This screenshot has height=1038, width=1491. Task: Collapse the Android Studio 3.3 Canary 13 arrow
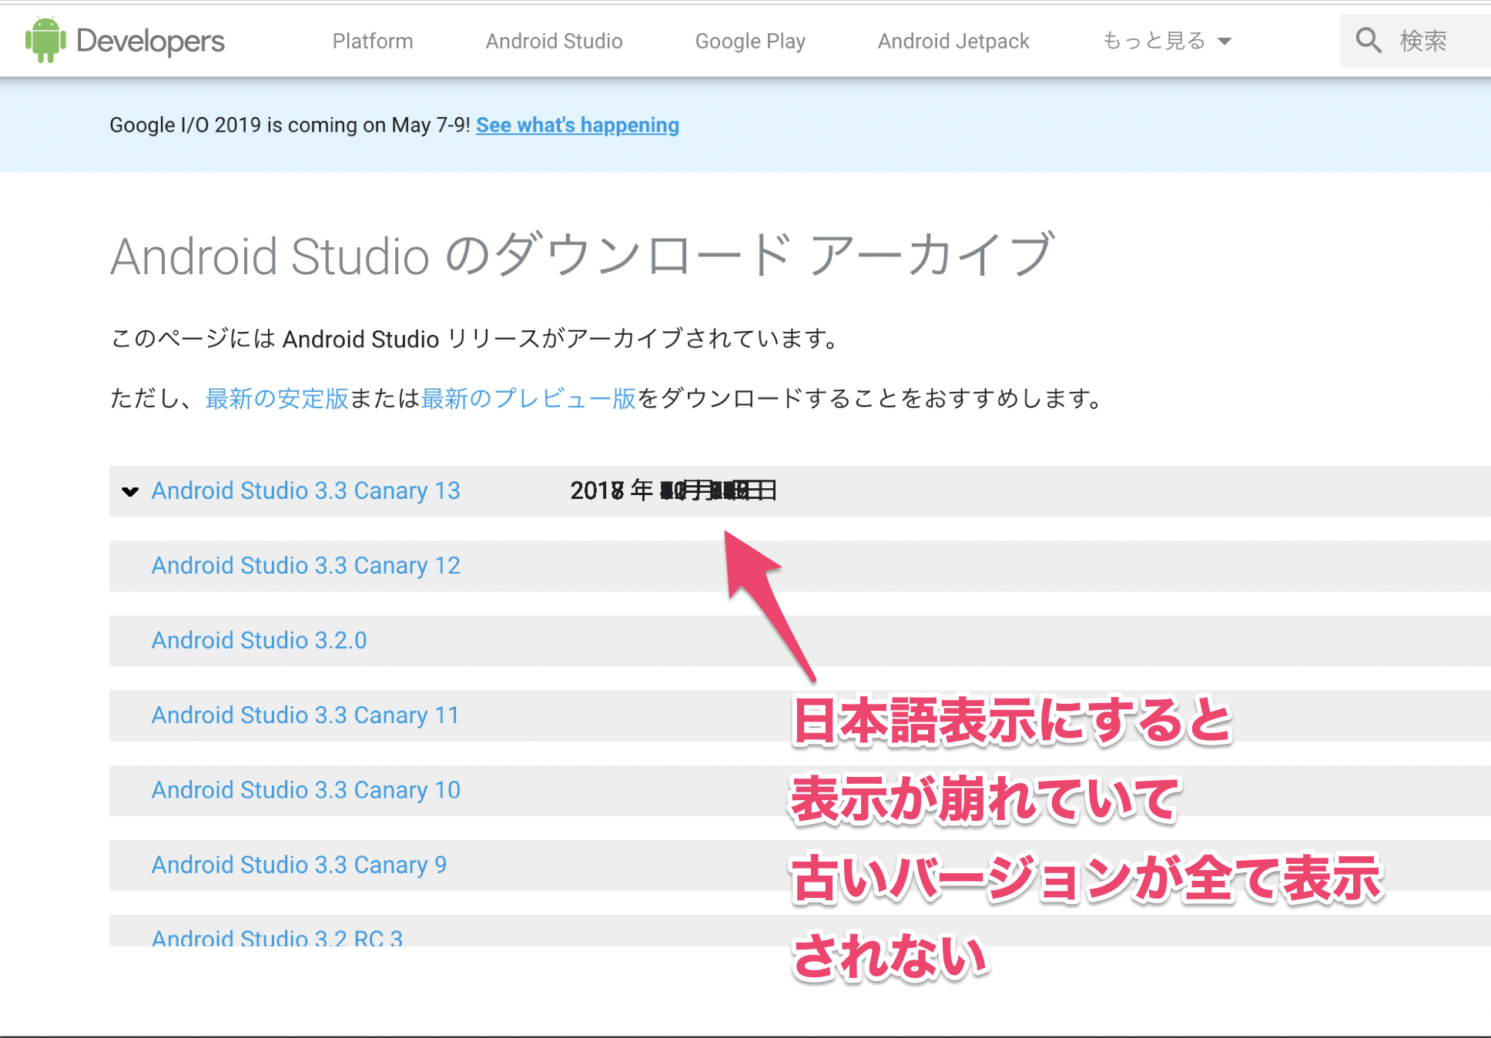[130, 491]
